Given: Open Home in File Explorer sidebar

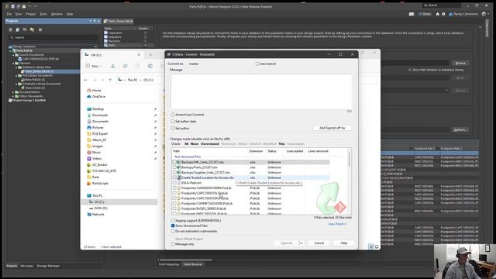Looking at the screenshot, I should coord(94,91).
